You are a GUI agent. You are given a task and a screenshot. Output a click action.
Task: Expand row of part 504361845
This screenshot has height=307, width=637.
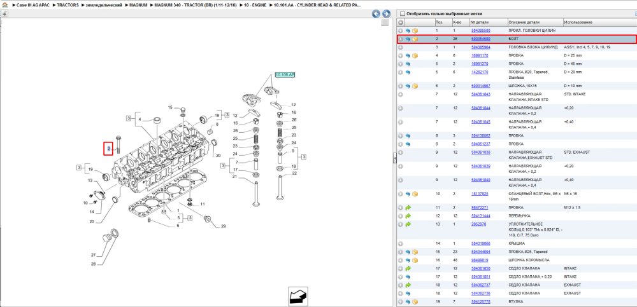401,121
